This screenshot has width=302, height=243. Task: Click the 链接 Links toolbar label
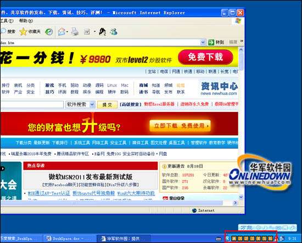(233, 42)
